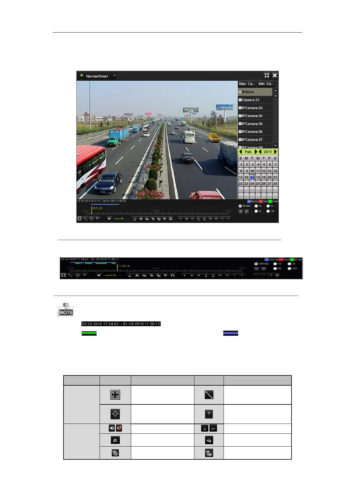
Task: Check the IPdome camera checkbox
Action: tap(240, 92)
